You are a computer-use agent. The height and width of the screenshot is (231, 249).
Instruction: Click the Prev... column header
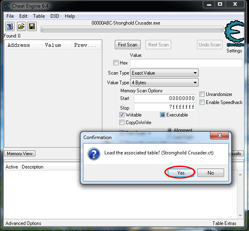tap(86, 45)
